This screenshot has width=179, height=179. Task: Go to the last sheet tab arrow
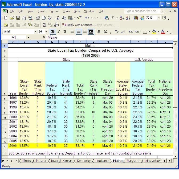[16, 161]
